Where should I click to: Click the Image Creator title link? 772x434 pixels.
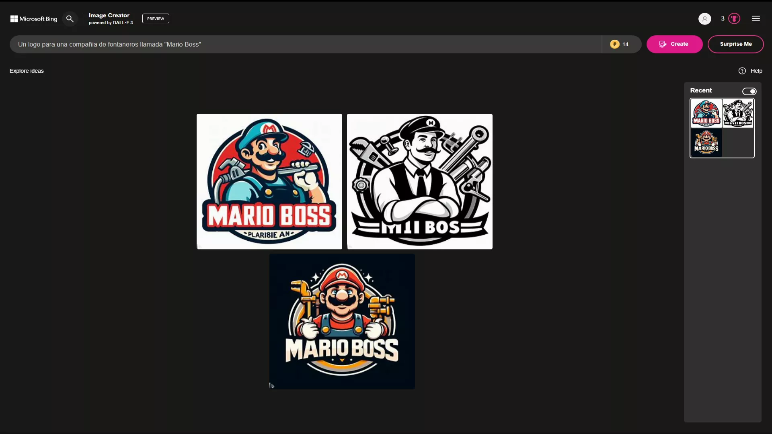pyautogui.click(x=109, y=15)
